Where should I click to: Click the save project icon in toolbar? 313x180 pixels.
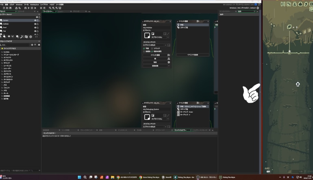(11, 8)
